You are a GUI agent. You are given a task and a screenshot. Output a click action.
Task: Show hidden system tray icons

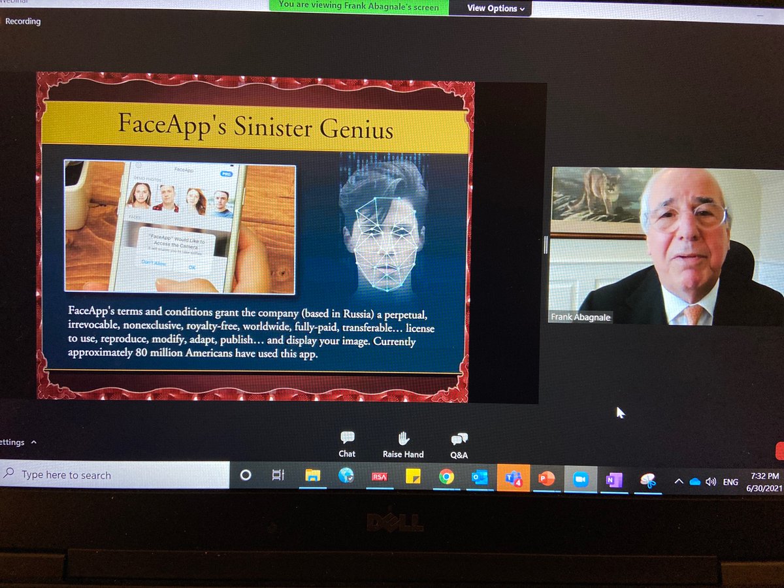point(678,482)
